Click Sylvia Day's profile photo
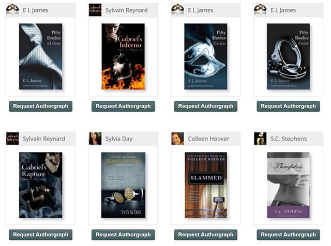The width and height of the screenshot is (331, 246). (95, 139)
